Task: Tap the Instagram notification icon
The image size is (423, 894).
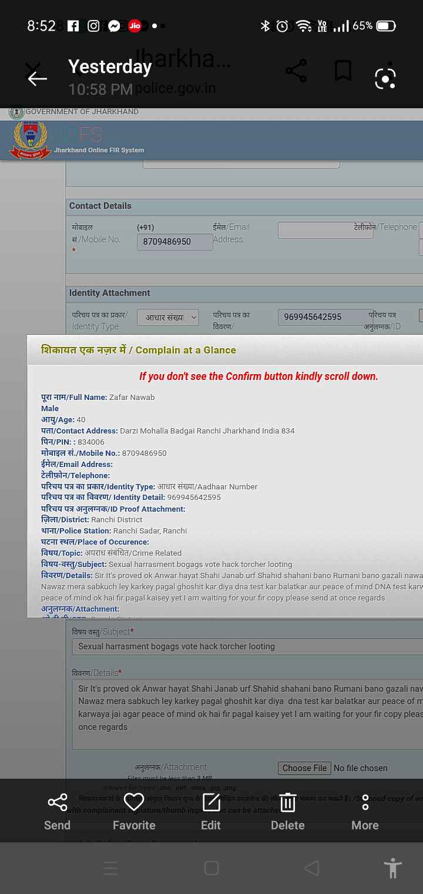Action: click(93, 26)
